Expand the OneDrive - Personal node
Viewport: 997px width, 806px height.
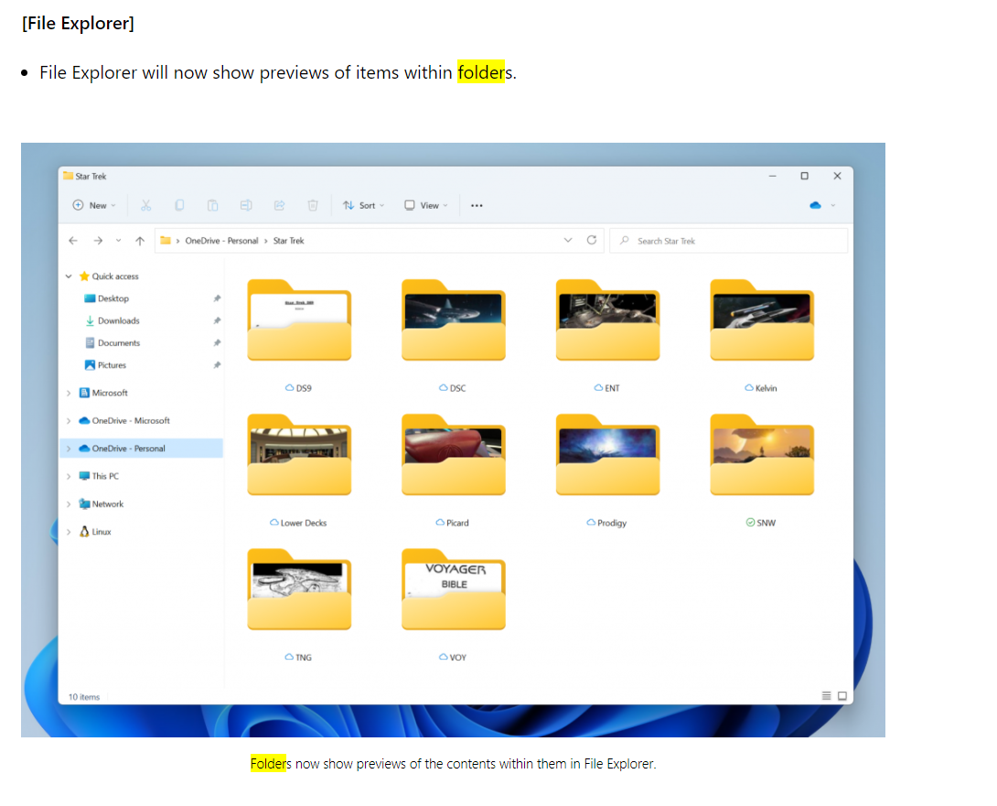point(69,448)
